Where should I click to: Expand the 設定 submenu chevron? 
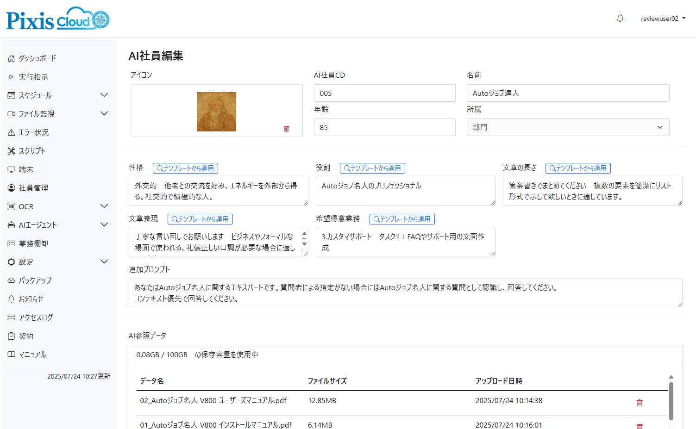pos(104,261)
